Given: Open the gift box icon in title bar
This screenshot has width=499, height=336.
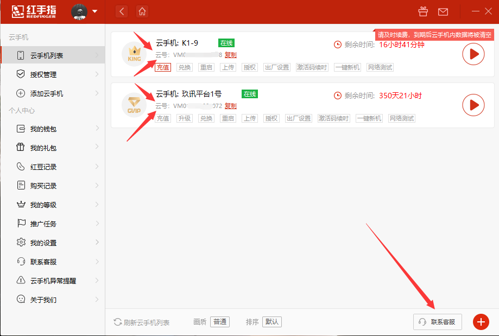Looking at the screenshot, I should [x=423, y=11].
